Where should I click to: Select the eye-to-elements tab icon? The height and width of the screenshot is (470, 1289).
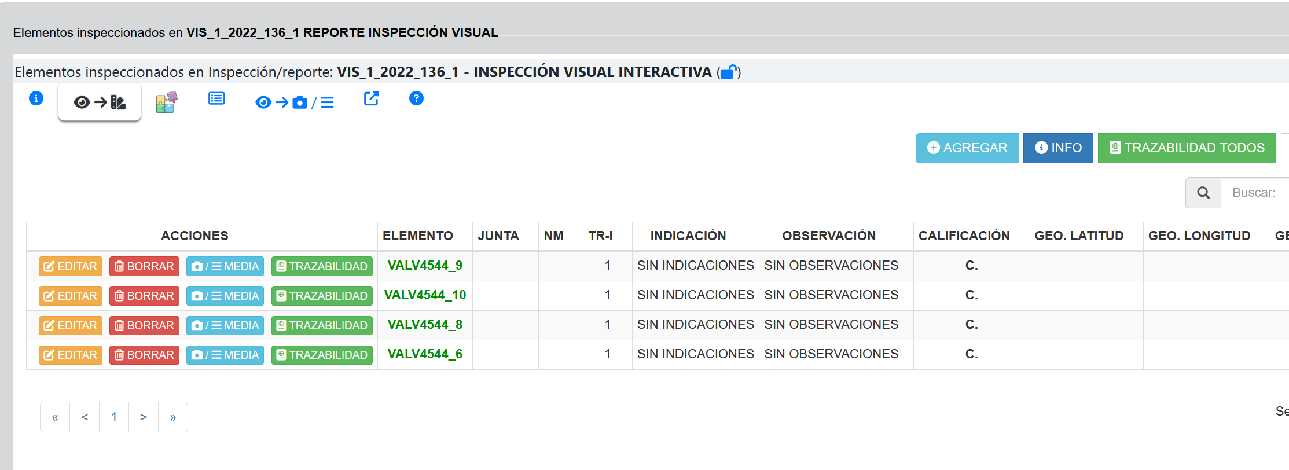point(100,102)
